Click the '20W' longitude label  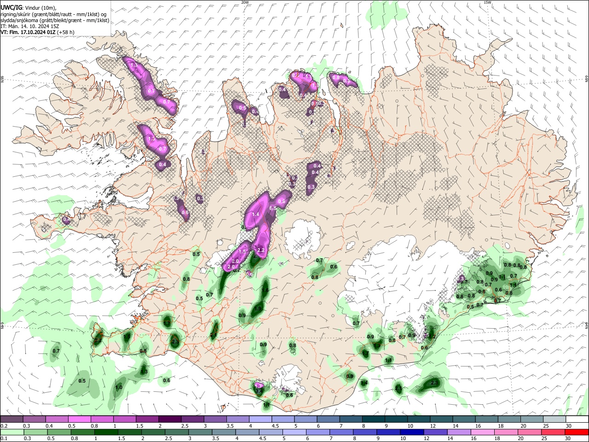245,2
